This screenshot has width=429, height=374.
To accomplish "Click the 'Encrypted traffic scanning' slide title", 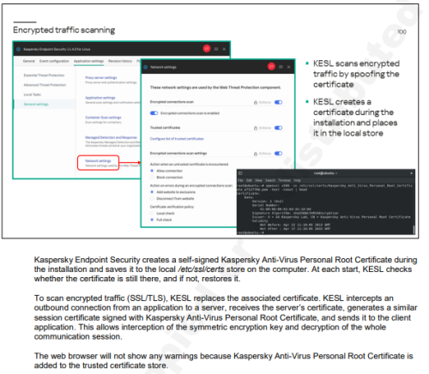I will coord(64,30).
